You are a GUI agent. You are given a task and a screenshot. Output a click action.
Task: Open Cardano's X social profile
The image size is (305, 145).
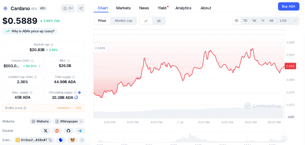(x=46, y=131)
